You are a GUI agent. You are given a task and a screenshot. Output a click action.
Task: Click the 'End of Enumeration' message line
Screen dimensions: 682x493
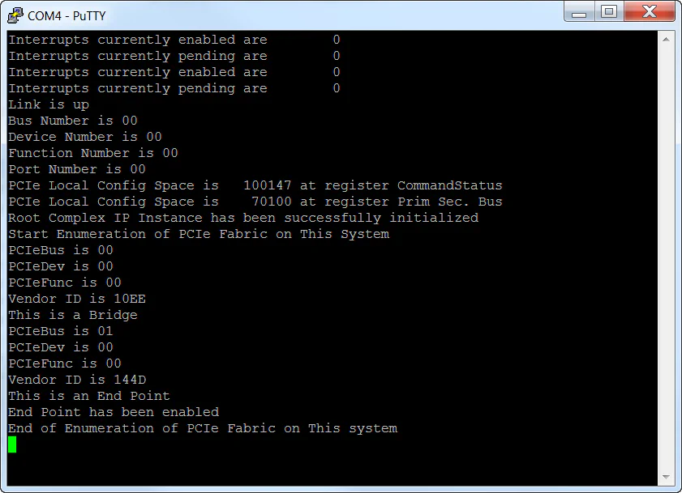203,427
